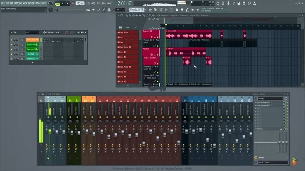Image resolution: width=305 pixels, height=171 pixels.
Task: Open the FILE menu
Action: coord(3,3)
